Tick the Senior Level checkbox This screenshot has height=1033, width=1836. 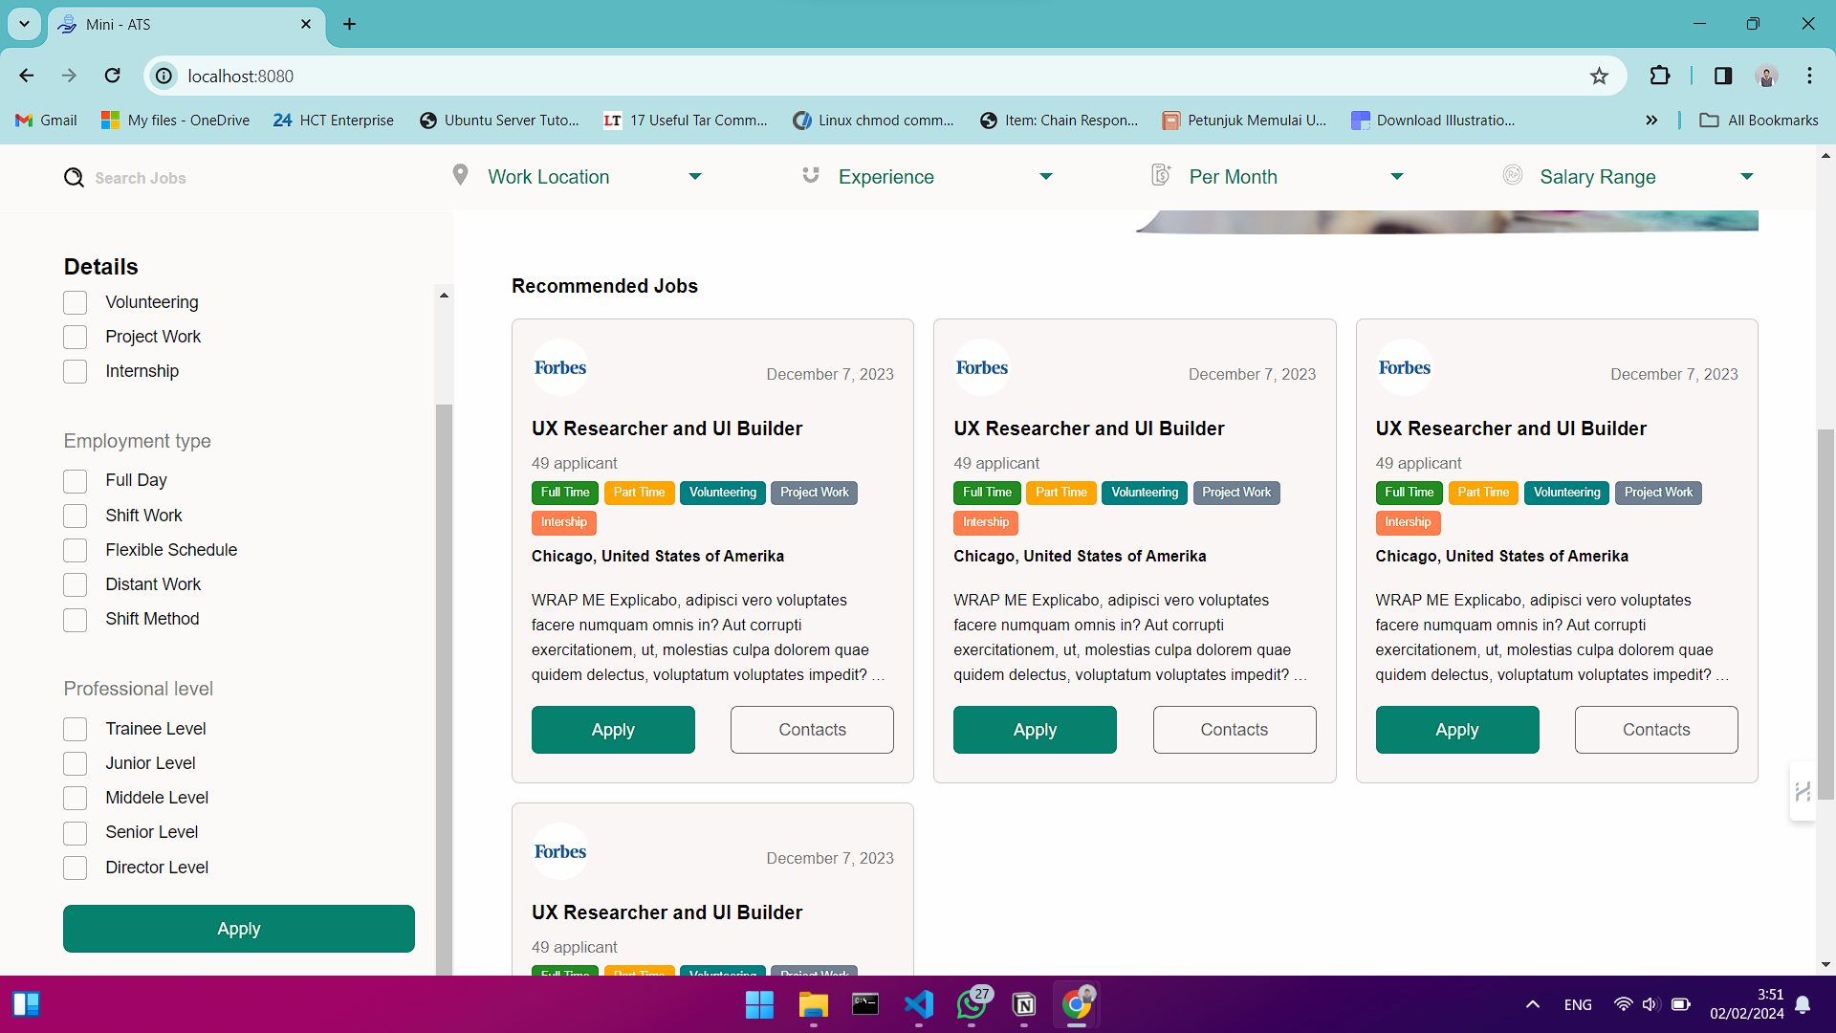pyautogui.click(x=75, y=833)
